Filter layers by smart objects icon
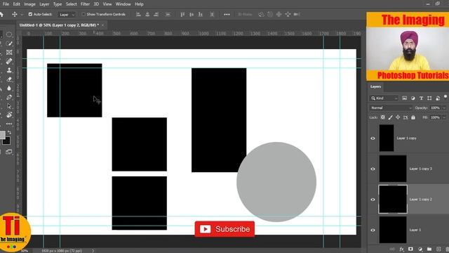This screenshot has width=449, height=253. (438, 98)
